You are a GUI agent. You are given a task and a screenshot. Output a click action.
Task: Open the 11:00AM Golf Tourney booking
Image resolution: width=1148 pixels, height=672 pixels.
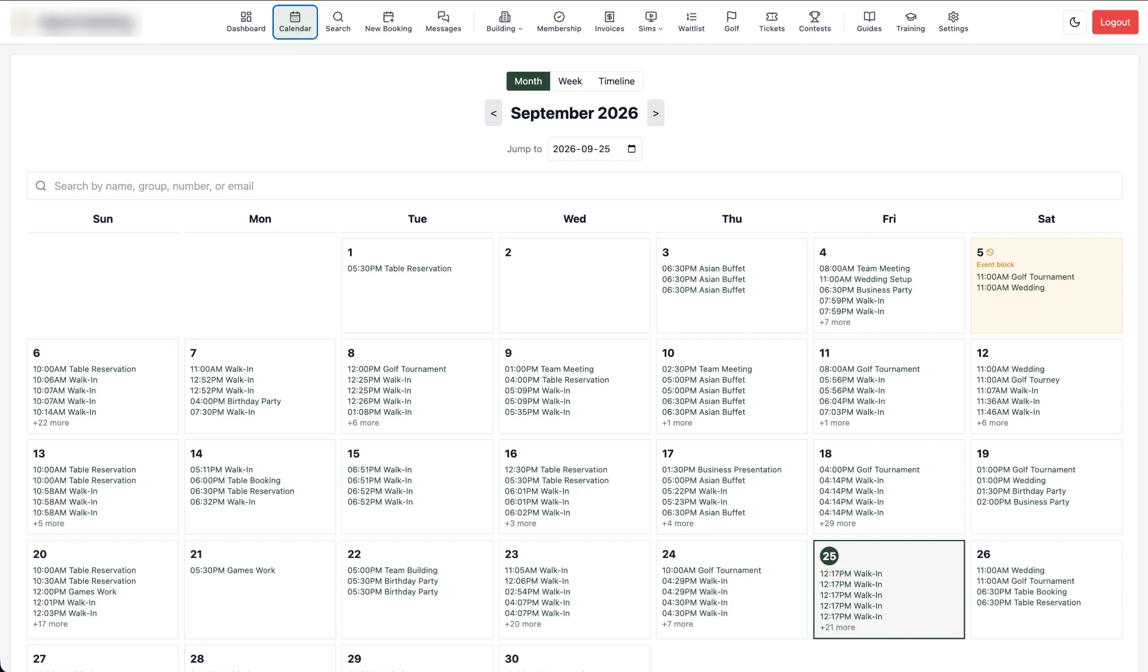pyautogui.click(x=1018, y=380)
